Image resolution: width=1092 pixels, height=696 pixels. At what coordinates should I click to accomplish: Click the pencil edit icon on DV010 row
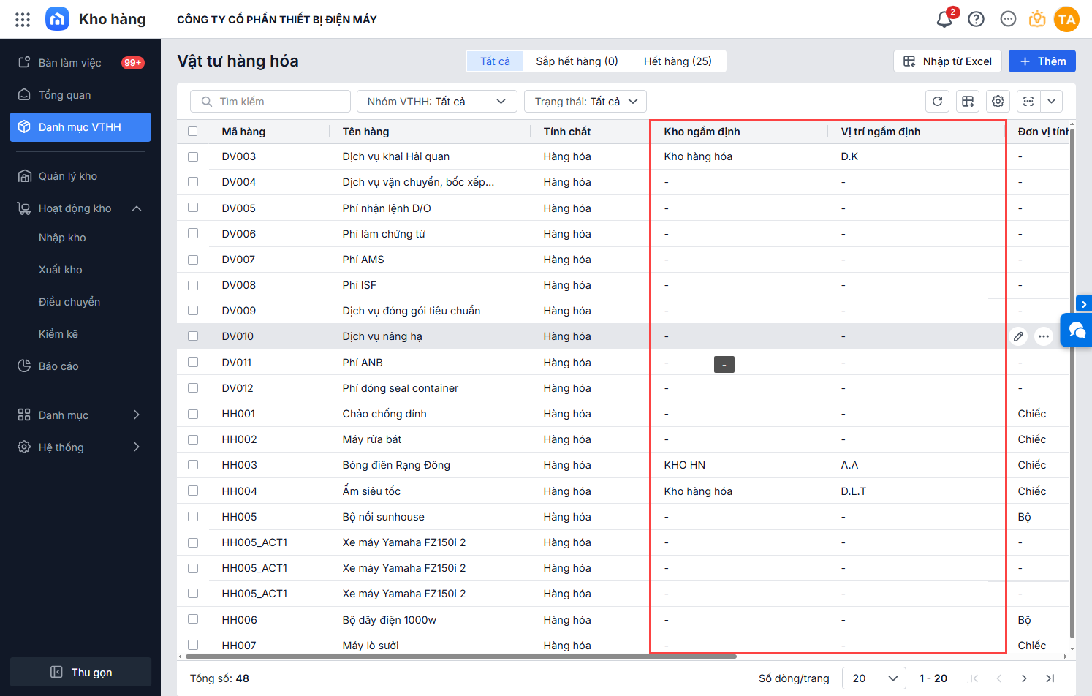[x=1018, y=336]
